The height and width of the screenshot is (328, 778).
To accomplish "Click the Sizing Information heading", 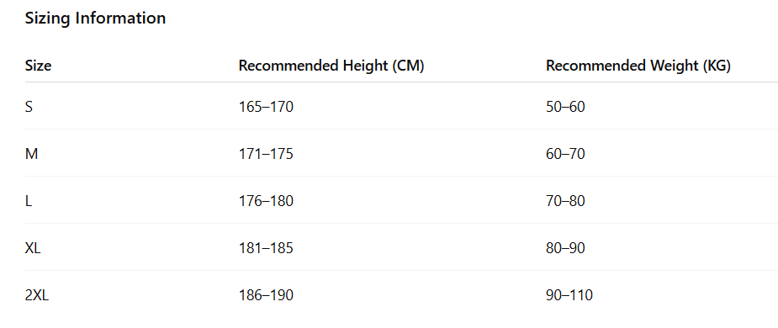I will pyautogui.click(x=95, y=19).
